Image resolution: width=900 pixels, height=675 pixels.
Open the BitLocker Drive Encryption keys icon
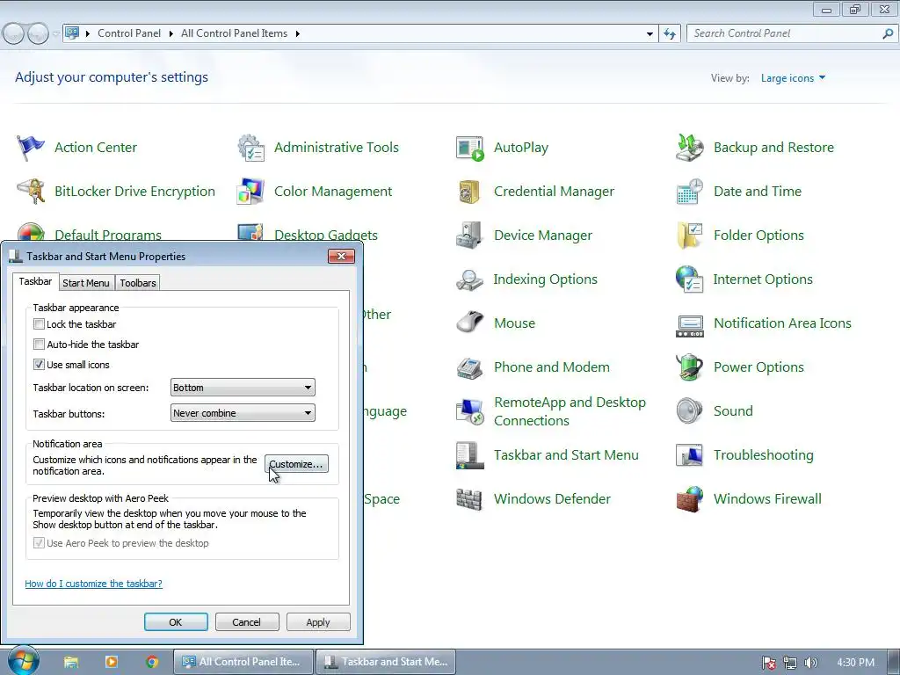point(31,191)
